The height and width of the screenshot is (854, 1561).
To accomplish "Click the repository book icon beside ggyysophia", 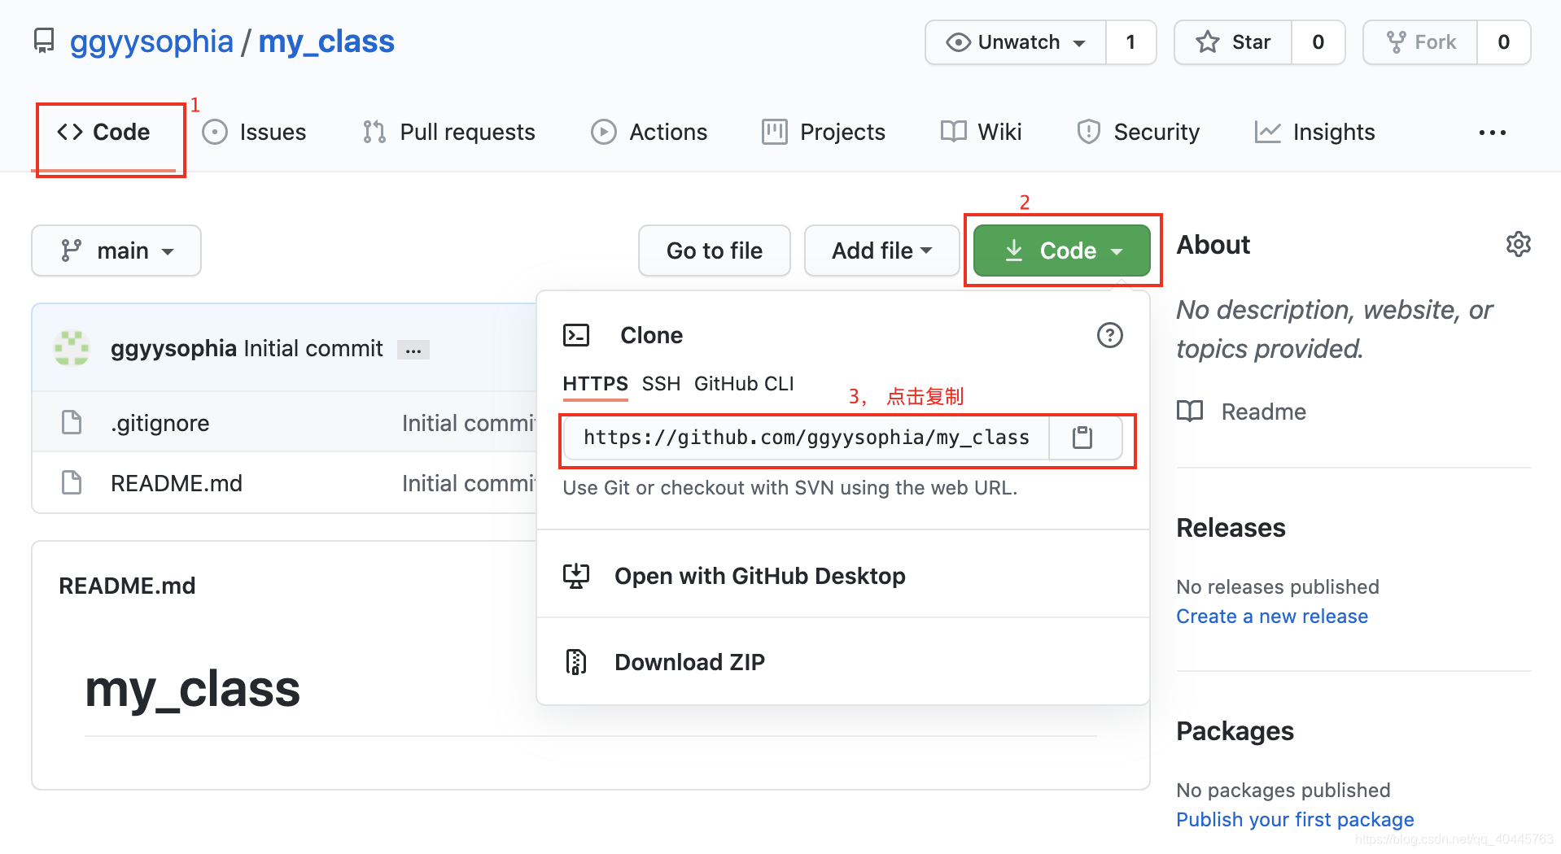I will click(x=44, y=41).
